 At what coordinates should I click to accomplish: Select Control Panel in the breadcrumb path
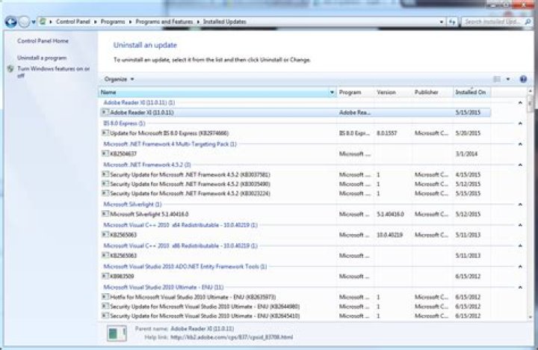(72, 22)
